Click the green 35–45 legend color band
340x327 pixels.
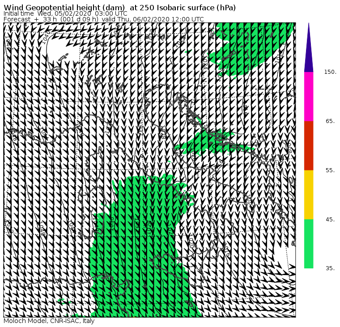(309, 244)
